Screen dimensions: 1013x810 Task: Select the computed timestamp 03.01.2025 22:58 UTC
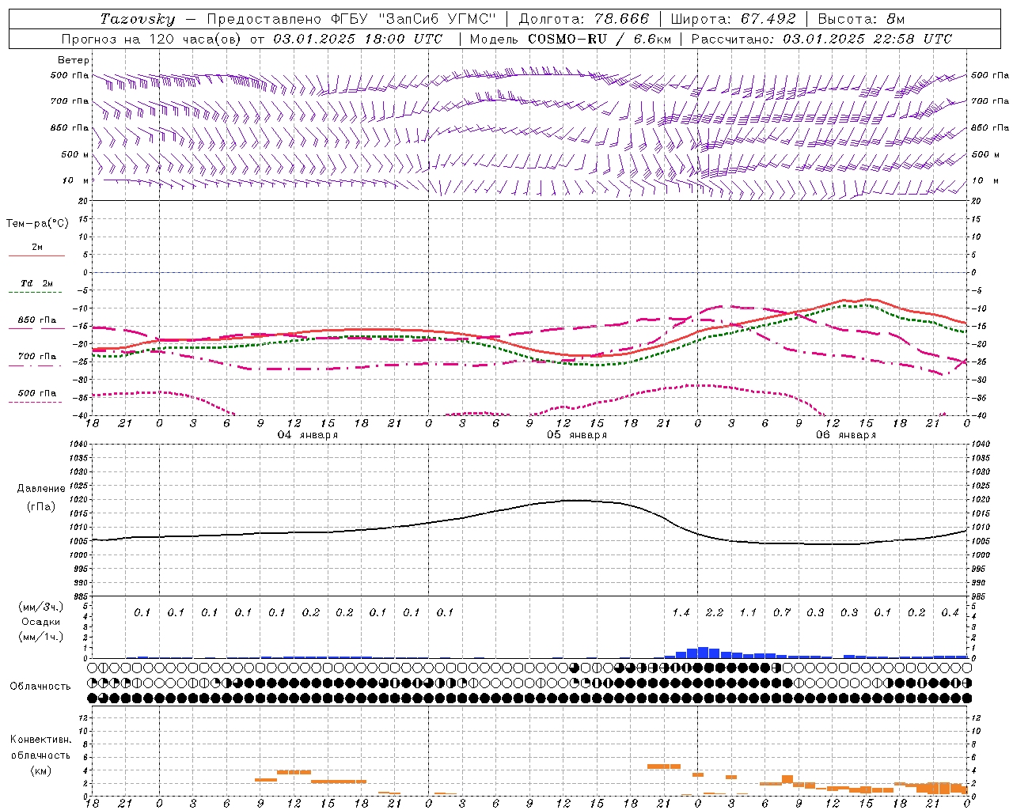(867, 39)
